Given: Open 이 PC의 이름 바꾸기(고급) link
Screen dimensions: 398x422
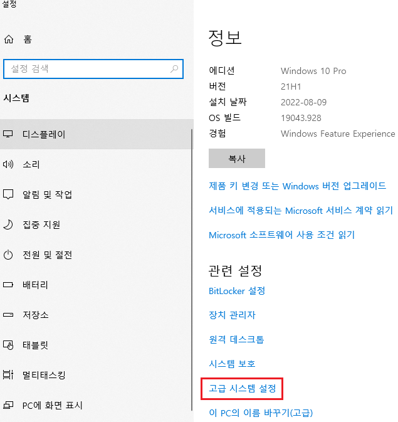Looking at the screenshot, I should coord(261,413).
